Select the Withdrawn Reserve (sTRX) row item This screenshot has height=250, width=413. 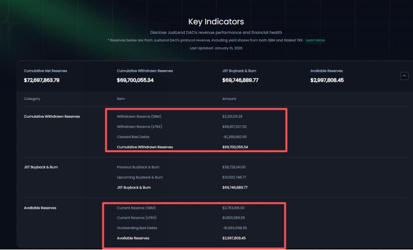click(140, 127)
